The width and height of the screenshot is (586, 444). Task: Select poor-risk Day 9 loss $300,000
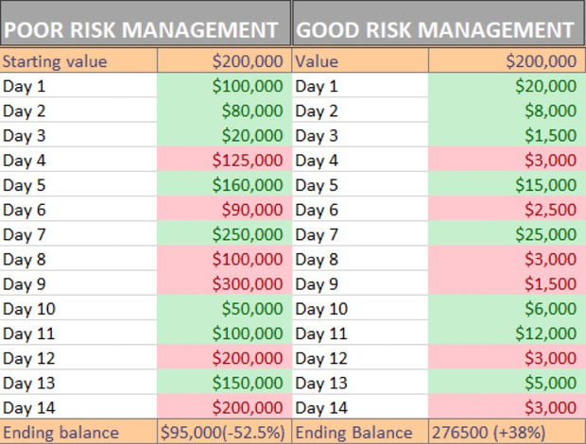(x=225, y=283)
